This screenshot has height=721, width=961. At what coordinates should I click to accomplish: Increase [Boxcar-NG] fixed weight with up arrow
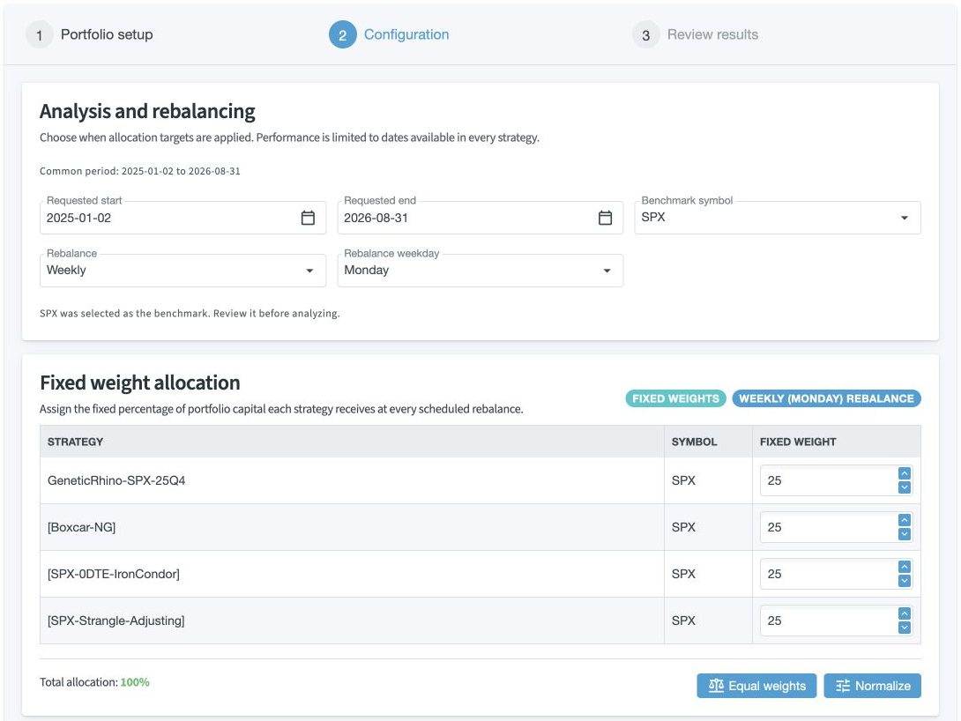pyautogui.click(x=904, y=520)
